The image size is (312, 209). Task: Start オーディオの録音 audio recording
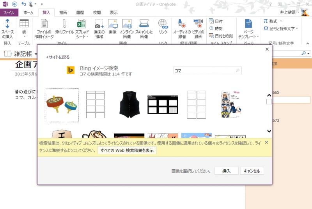181,23
